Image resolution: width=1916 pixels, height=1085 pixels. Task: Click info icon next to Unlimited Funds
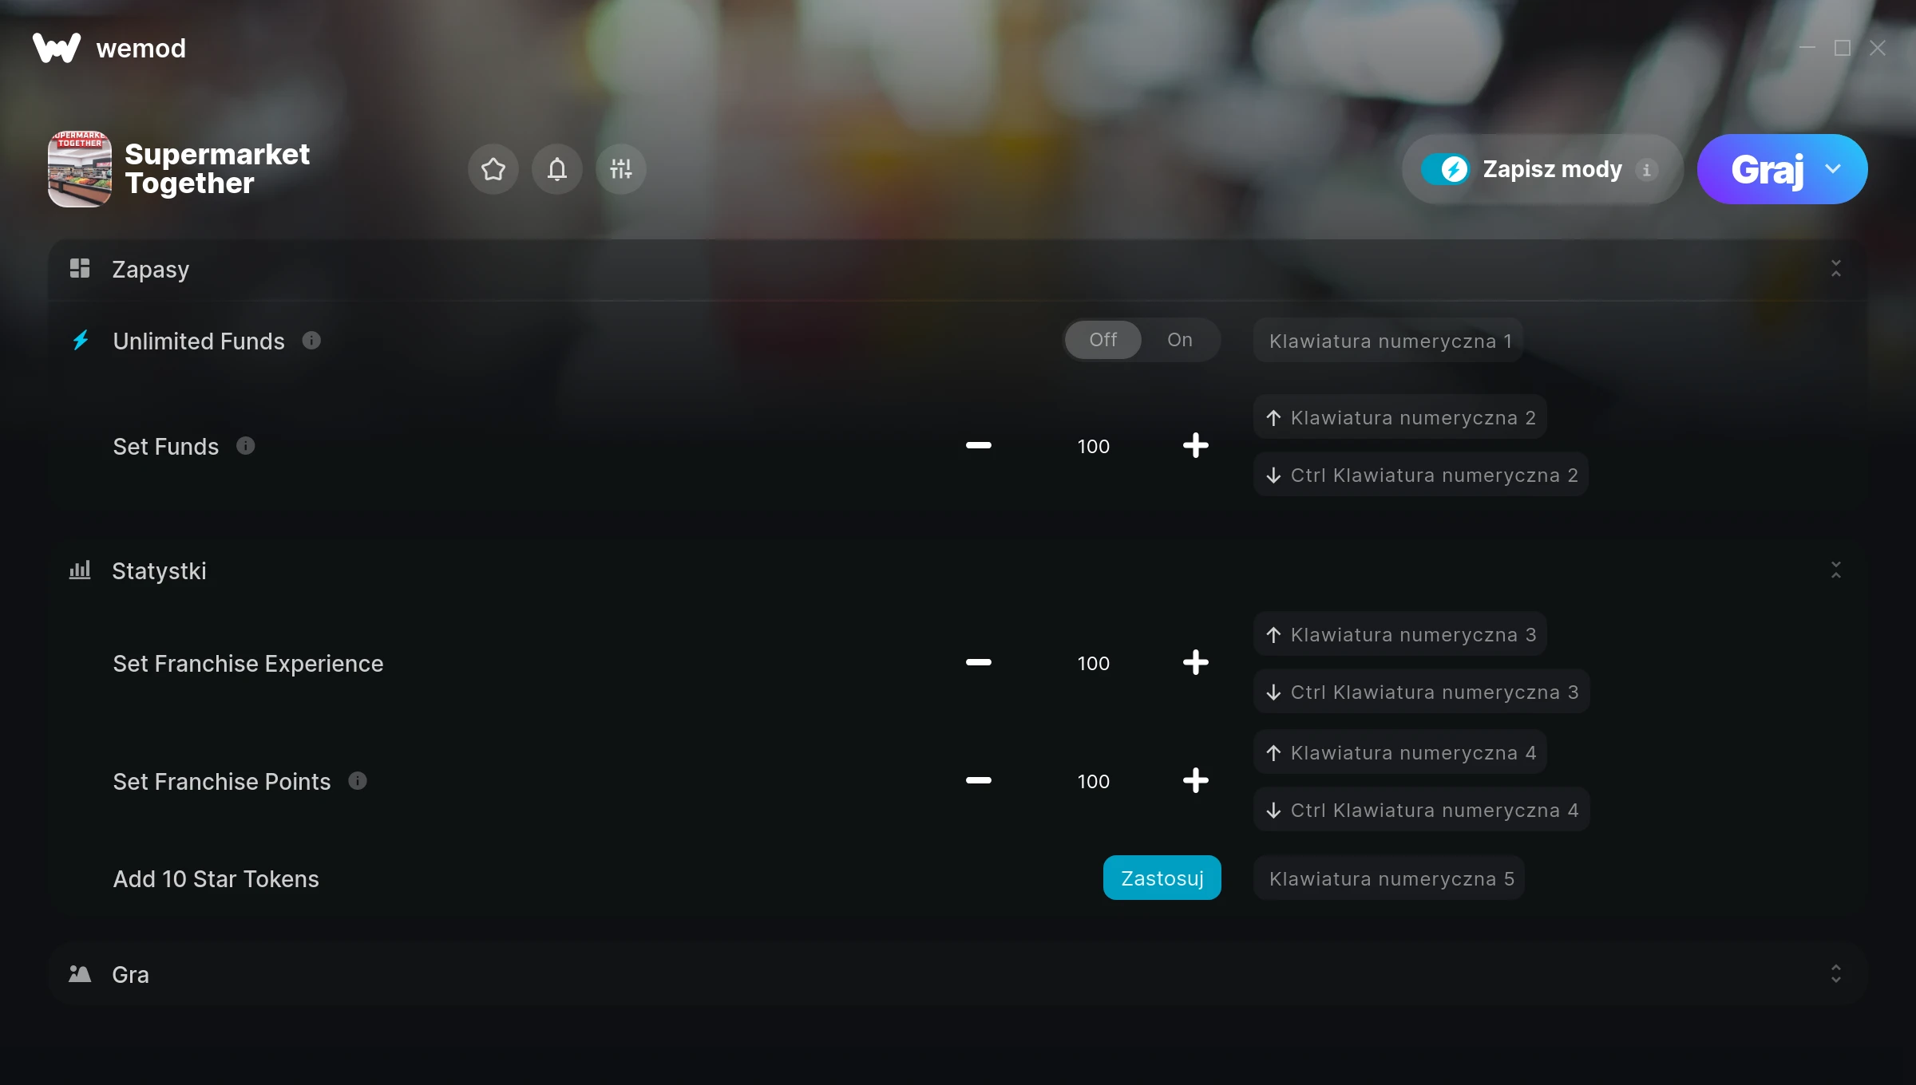pos(311,341)
